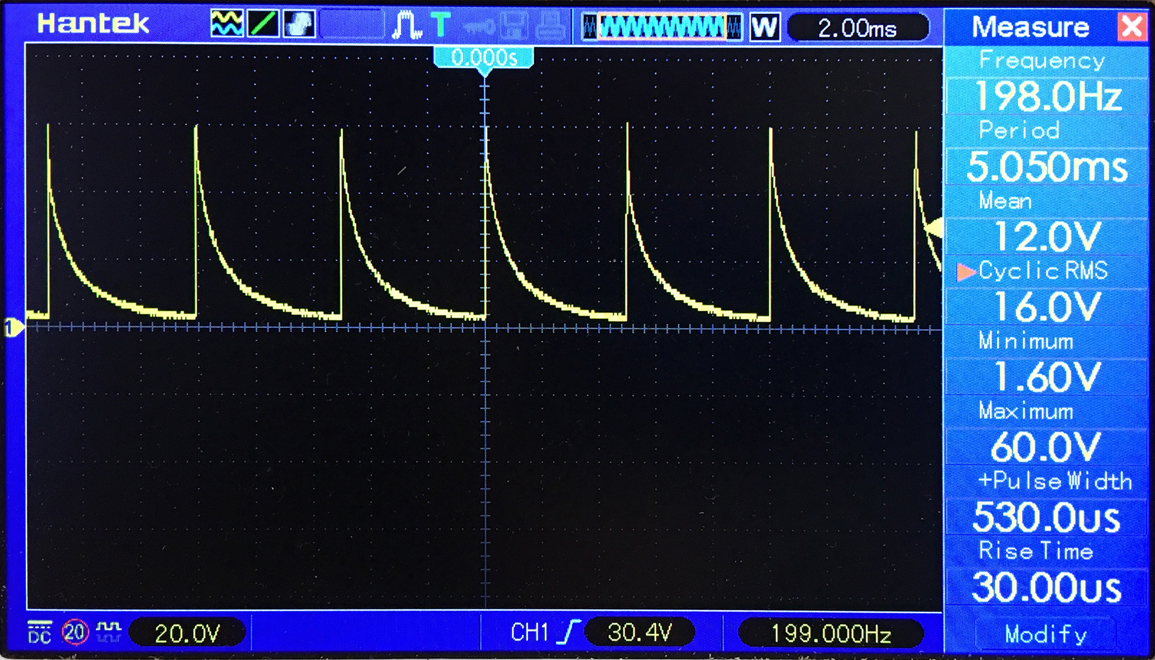Select the Mean measurement label
Image resolution: width=1155 pixels, height=660 pixels.
click(1005, 200)
